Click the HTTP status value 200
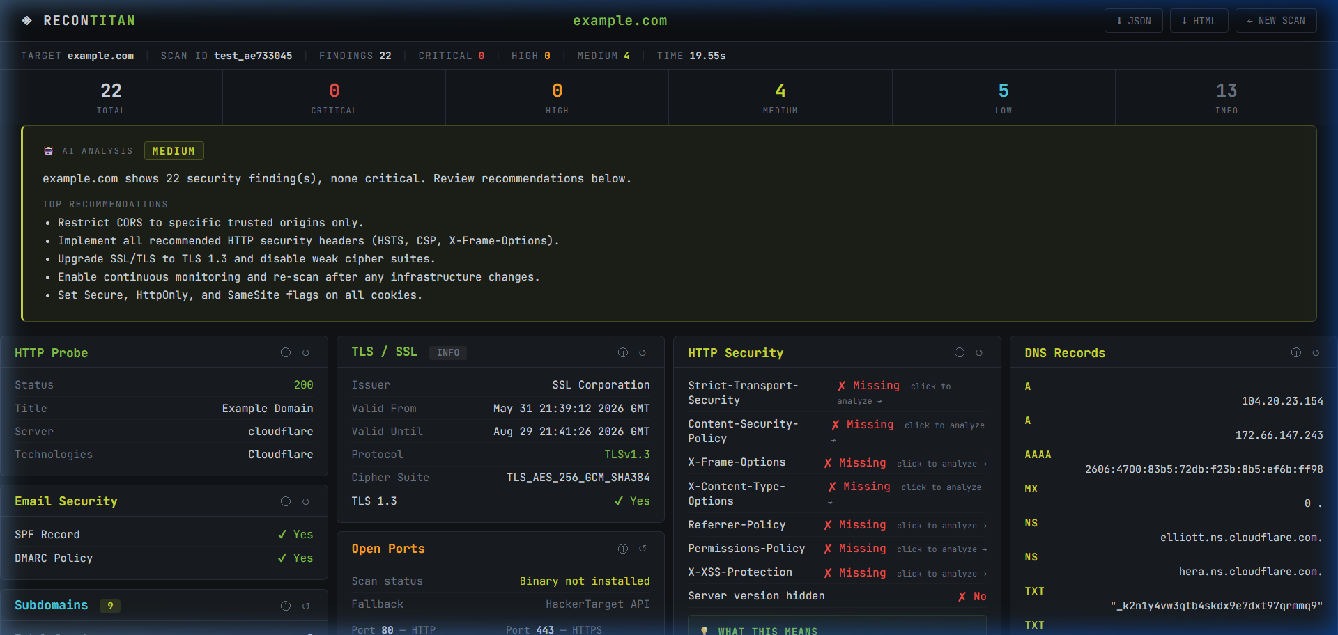This screenshot has width=1338, height=635. click(x=303, y=385)
